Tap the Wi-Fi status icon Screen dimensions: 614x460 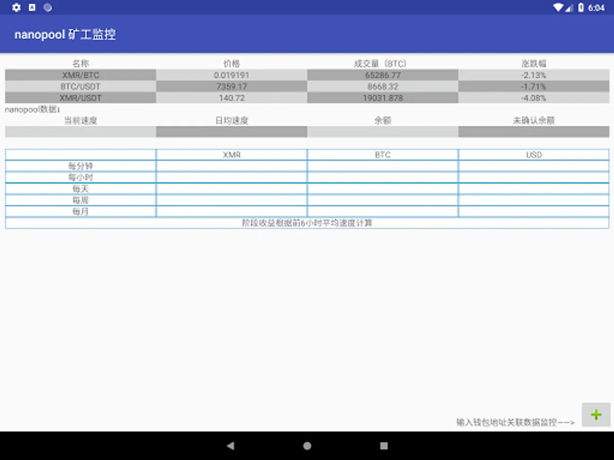(x=558, y=8)
